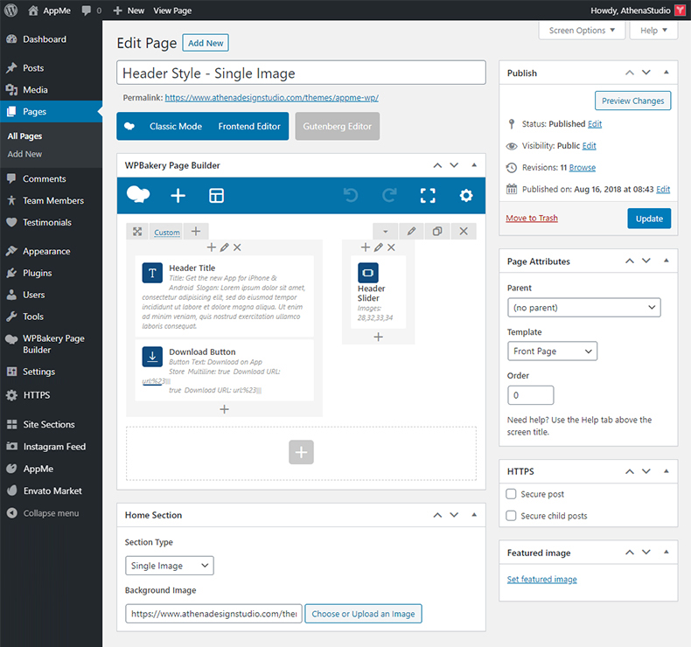Click the Header Title element T icon

point(152,273)
